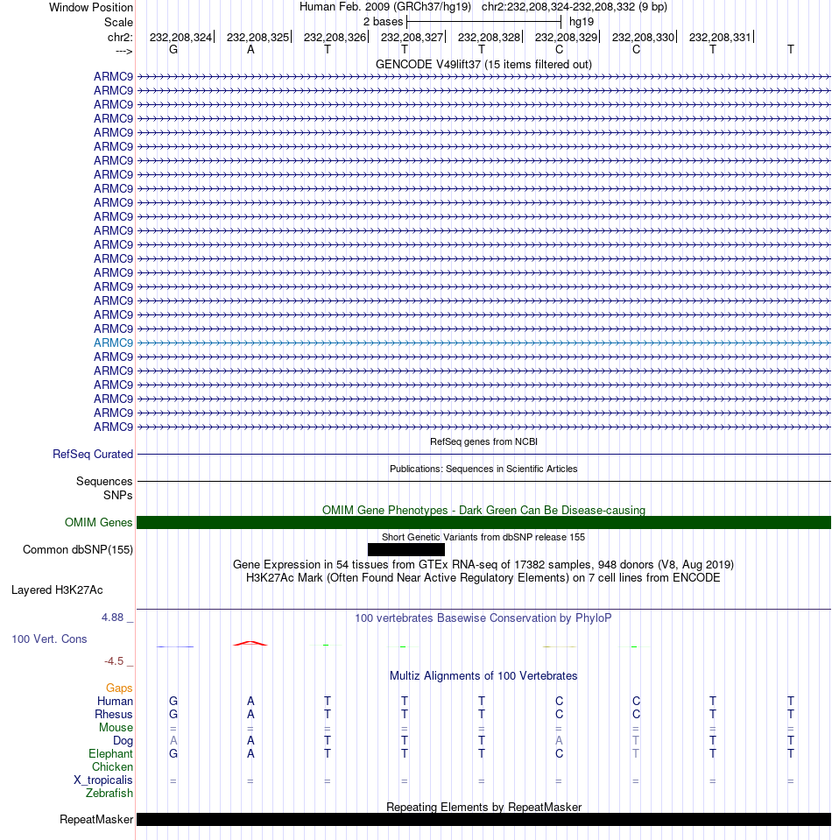Click the black Common dbSNP variant block
The width and height of the screenshot is (832, 840).
[406, 550]
